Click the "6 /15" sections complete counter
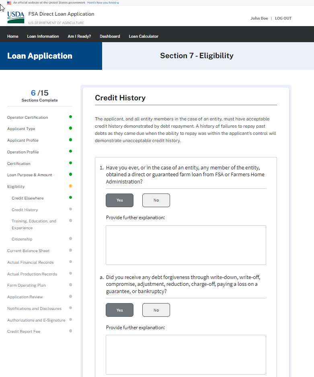 40,93
